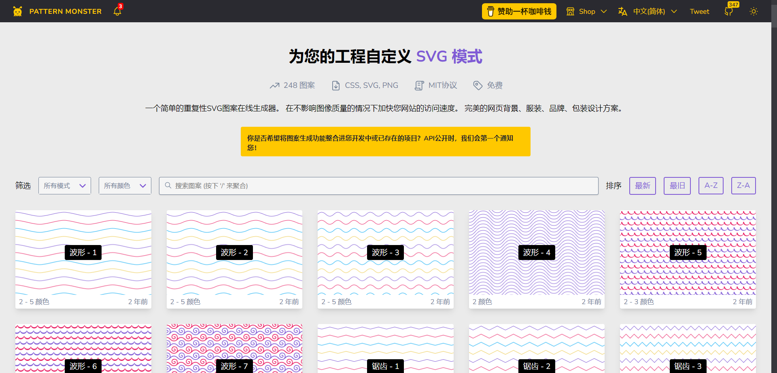The image size is (777, 373).
Task: Open the 锯齿 - 1 pattern thumbnail
Action: click(386, 348)
